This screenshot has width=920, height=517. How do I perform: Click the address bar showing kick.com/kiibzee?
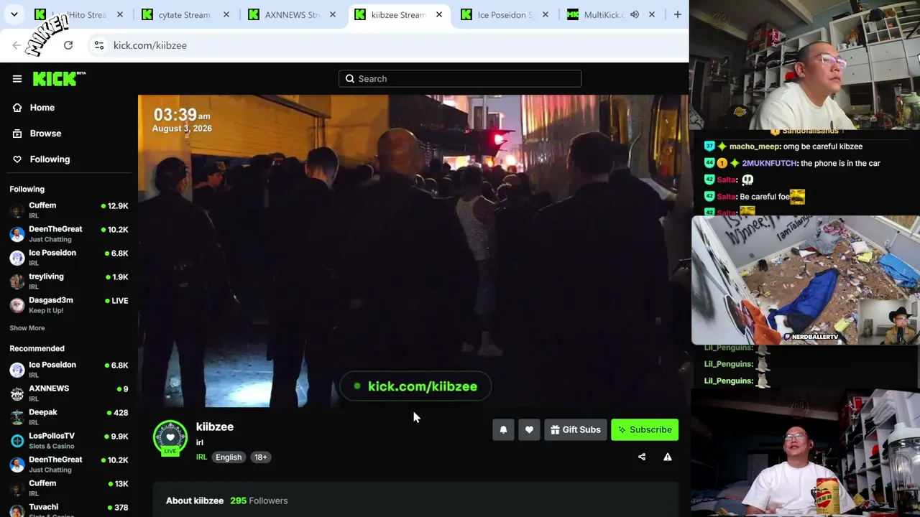tap(388, 45)
